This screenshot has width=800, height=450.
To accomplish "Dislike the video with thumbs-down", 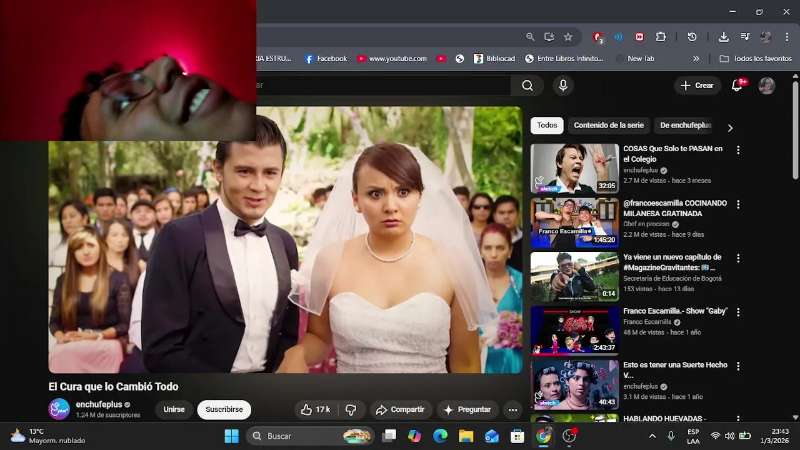I will click(x=351, y=410).
